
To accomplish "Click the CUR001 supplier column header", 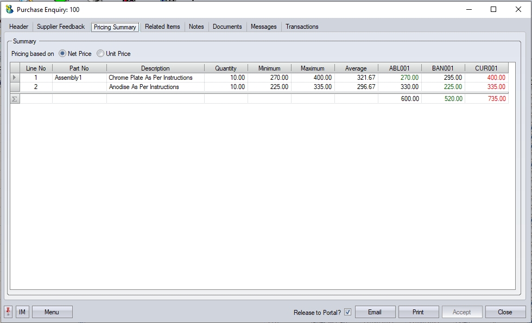I will coord(486,68).
